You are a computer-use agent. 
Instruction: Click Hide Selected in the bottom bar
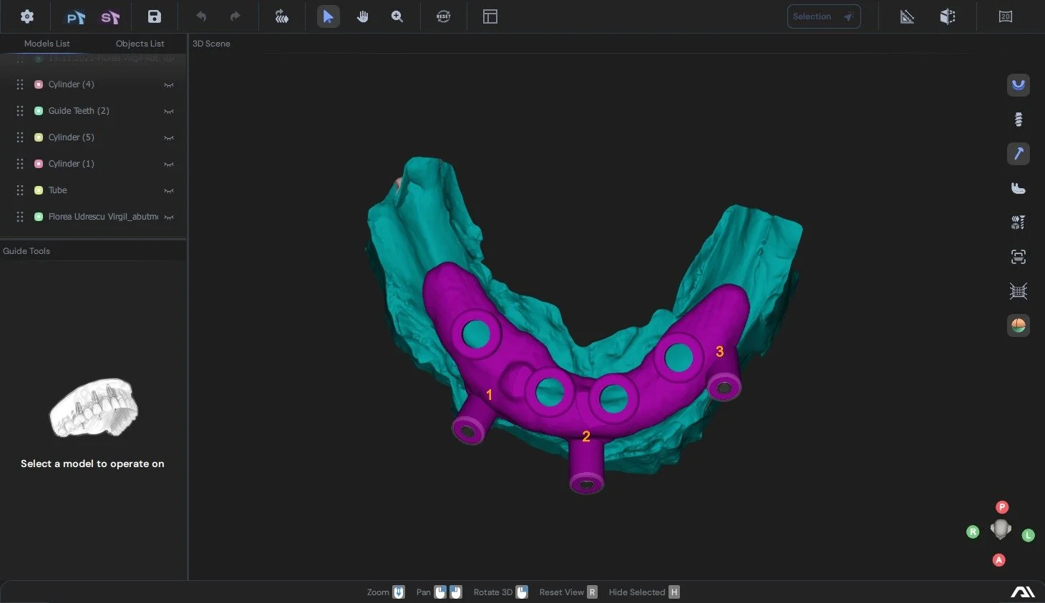point(636,592)
